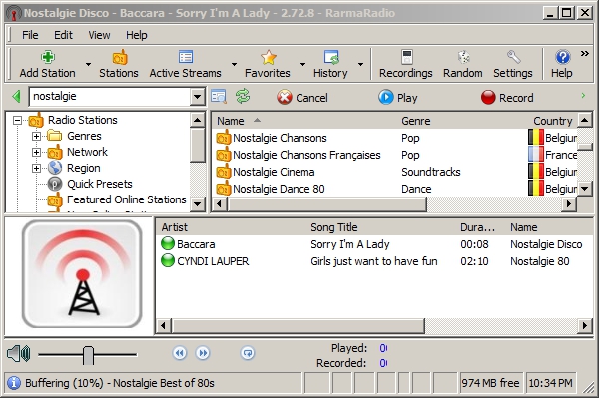Click the Nostalgie Cinema station icon

coord(224,172)
